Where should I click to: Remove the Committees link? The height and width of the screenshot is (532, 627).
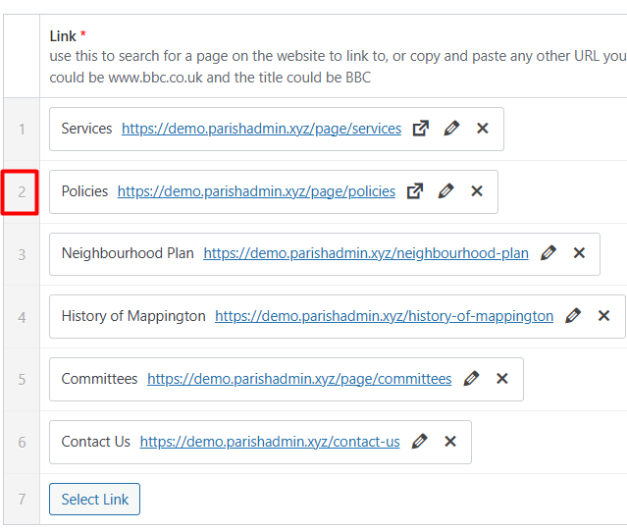click(x=502, y=379)
